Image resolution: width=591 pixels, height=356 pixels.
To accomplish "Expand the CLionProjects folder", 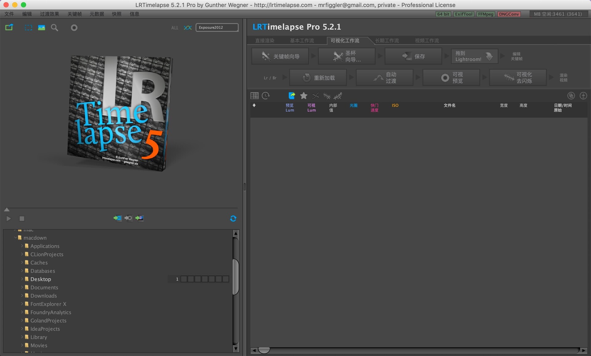I will click(22, 254).
